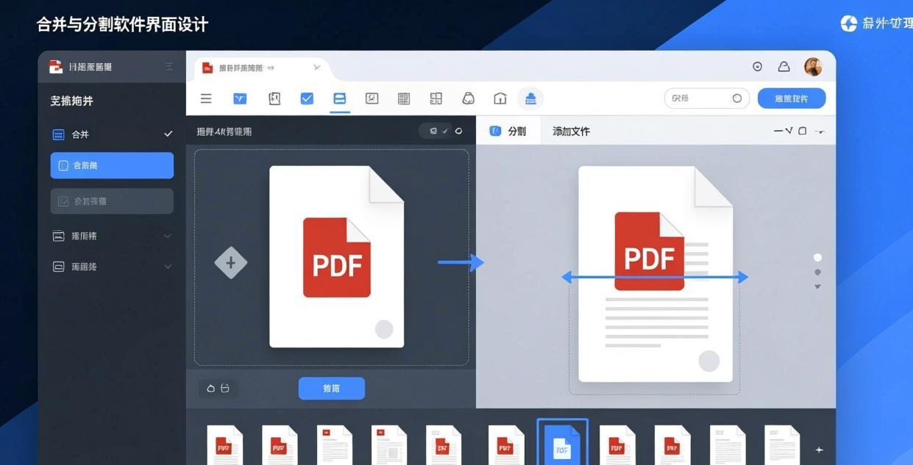Click the white page dot beside the split preview
Image resolution: width=913 pixels, height=465 pixels.
click(x=817, y=258)
